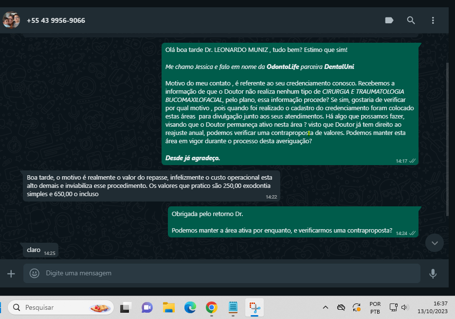Open the three-dot chat menu
This screenshot has width=455, height=319.
coord(433,20)
